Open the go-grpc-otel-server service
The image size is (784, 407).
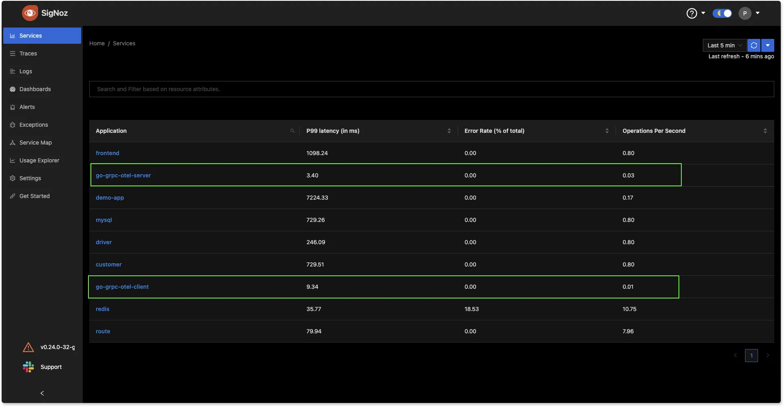point(123,175)
